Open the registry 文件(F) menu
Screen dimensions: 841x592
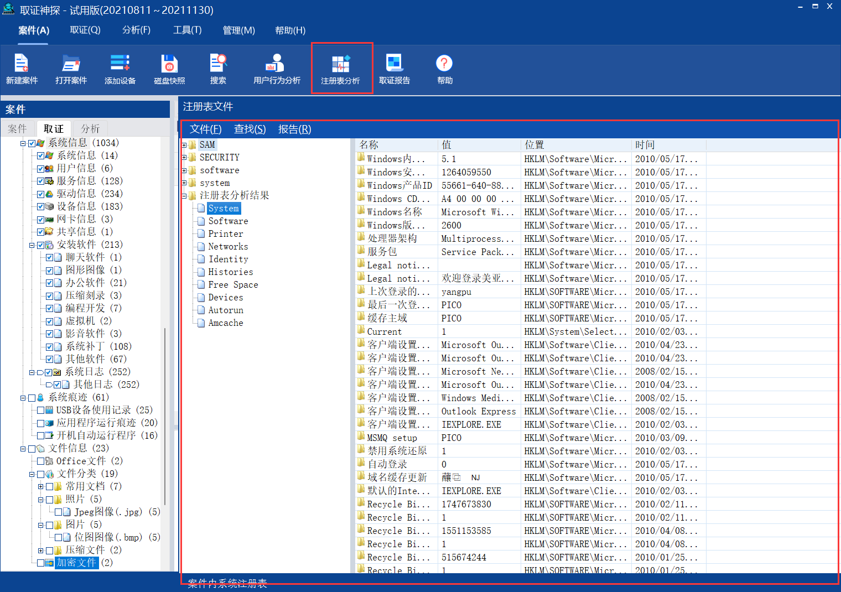pyautogui.click(x=205, y=129)
